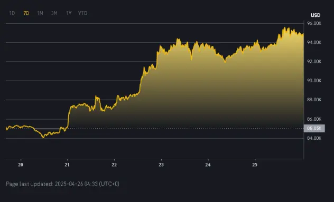Screen dimensions: 334x202
Task: Click the 94.00K price axis label
Action: [x=314, y=43]
